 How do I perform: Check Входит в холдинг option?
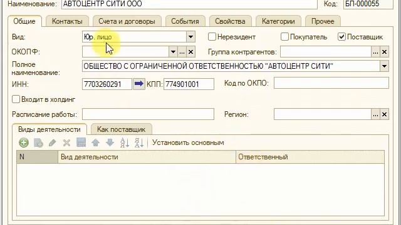[16, 99]
